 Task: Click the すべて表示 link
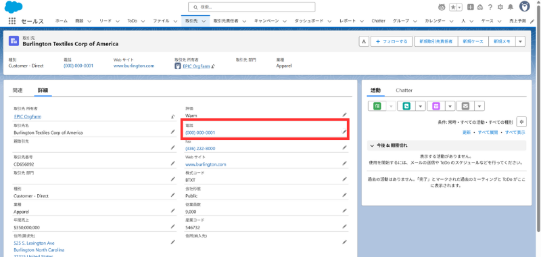point(515,133)
